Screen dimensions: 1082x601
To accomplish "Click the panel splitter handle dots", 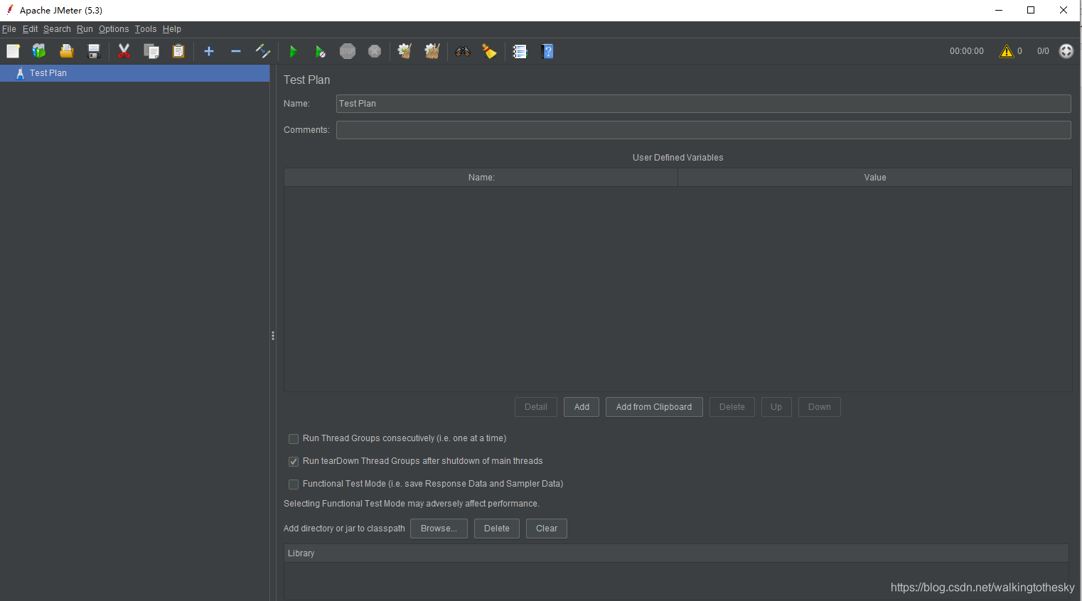I will [x=273, y=335].
